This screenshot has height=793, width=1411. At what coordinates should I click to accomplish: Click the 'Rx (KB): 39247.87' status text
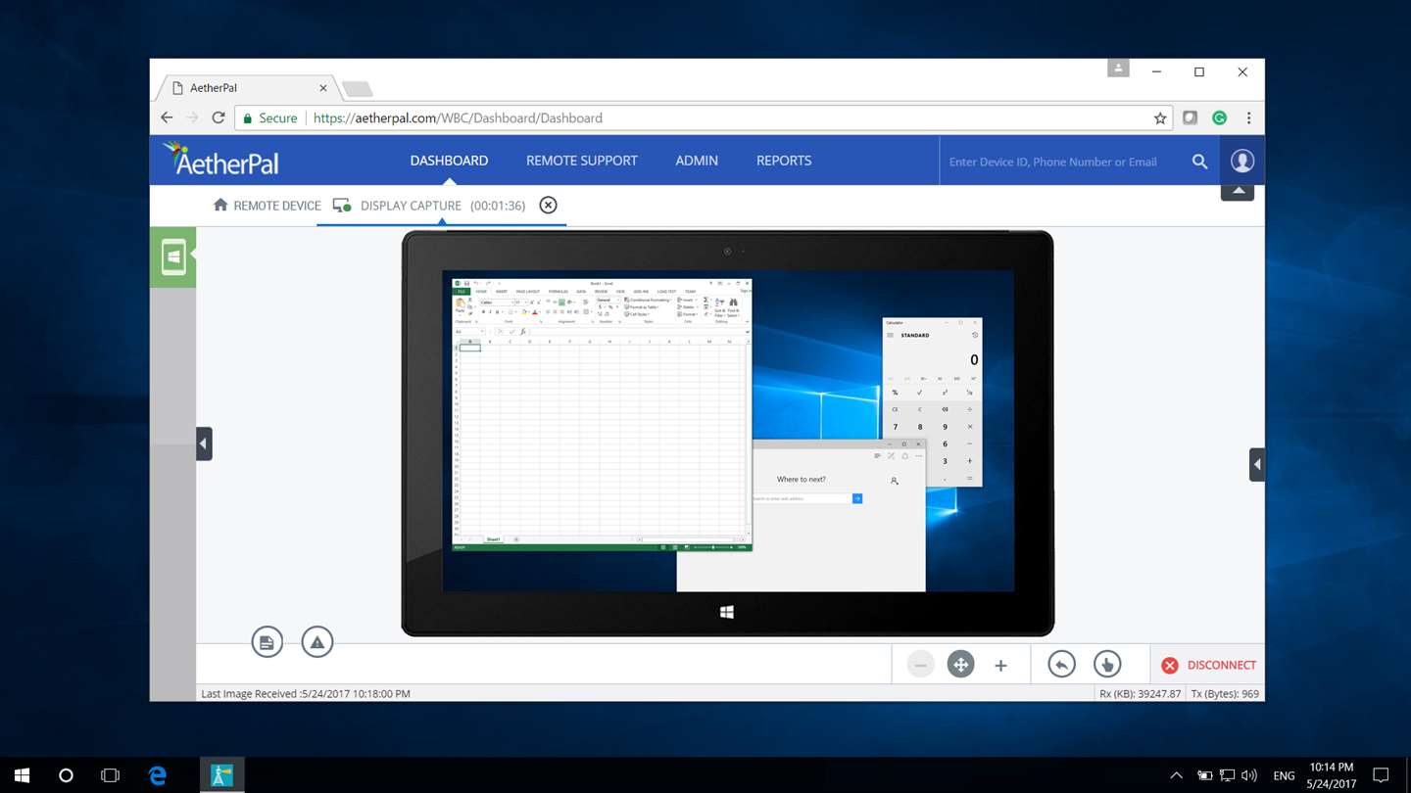pyautogui.click(x=1141, y=693)
